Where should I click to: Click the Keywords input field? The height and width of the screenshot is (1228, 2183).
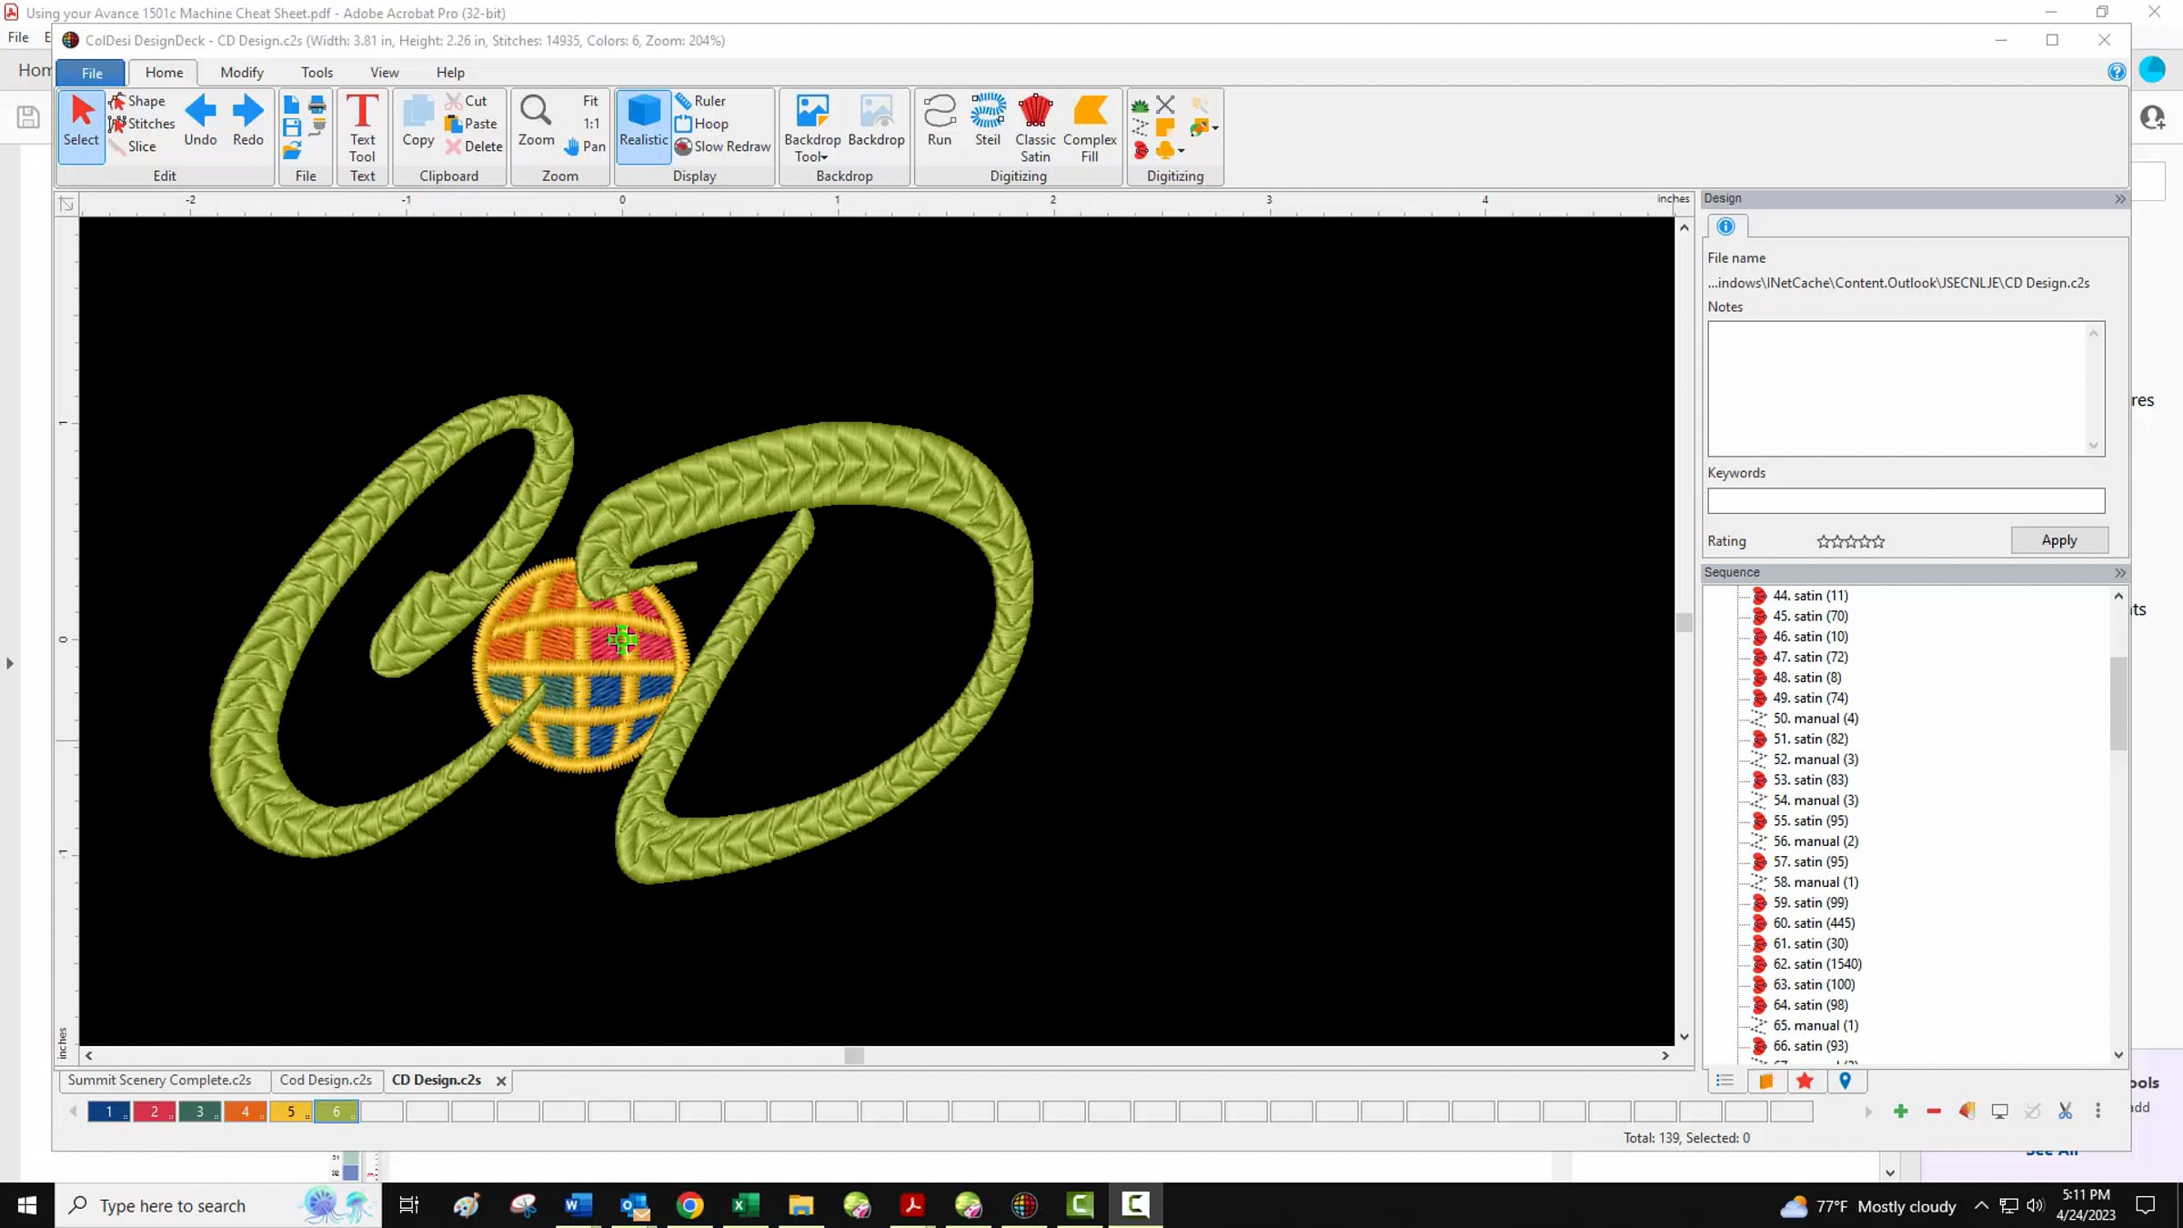click(1906, 500)
